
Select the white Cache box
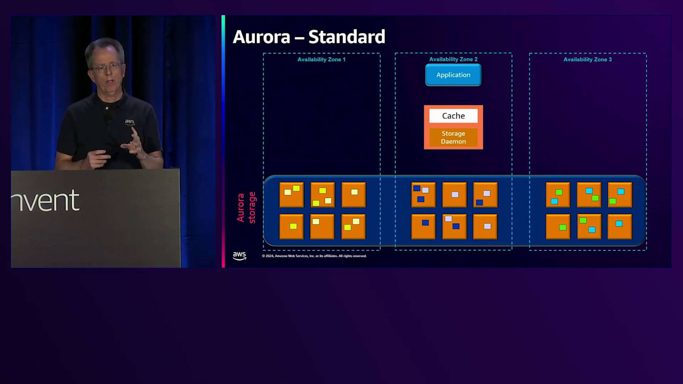click(x=454, y=116)
